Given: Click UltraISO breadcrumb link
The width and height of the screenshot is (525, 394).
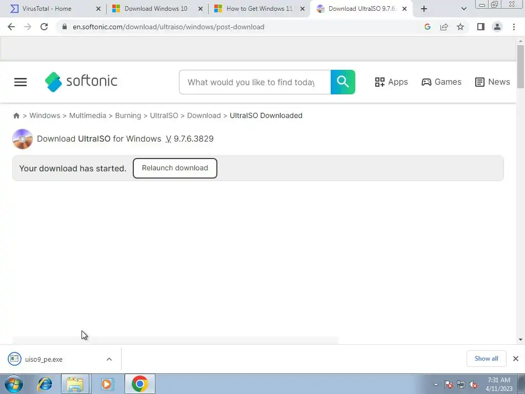Looking at the screenshot, I should click(164, 115).
